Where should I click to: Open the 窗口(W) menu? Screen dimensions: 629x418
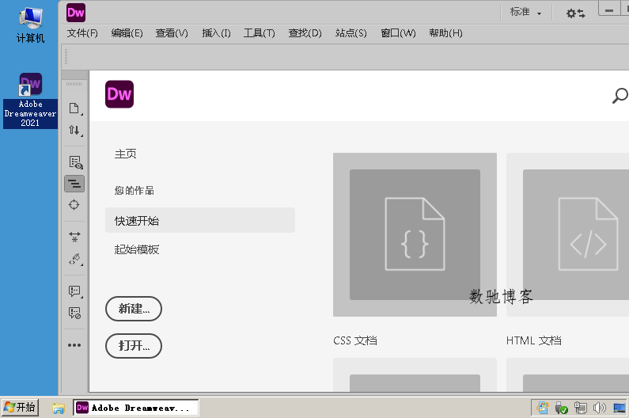pyautogui.click(x=398, y=33)
